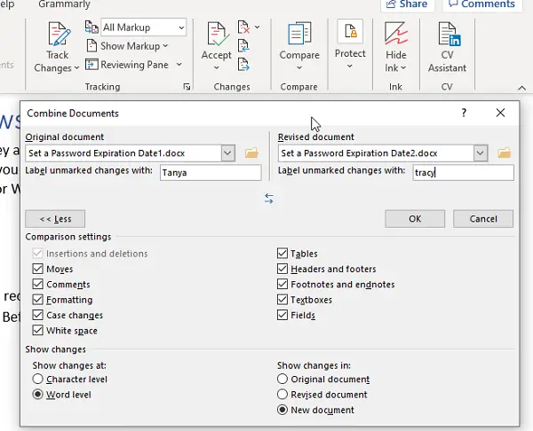The height and width of the screenshot is (431, 533).
Task: Toggle Footnotes and endnotes checkbox
Action: click(282, 284)
